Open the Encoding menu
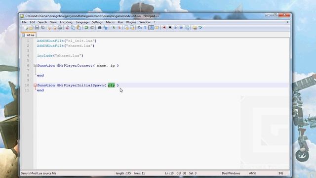This screenshot has height=178, width=316. pyautogui.click(x=66, y=22)
